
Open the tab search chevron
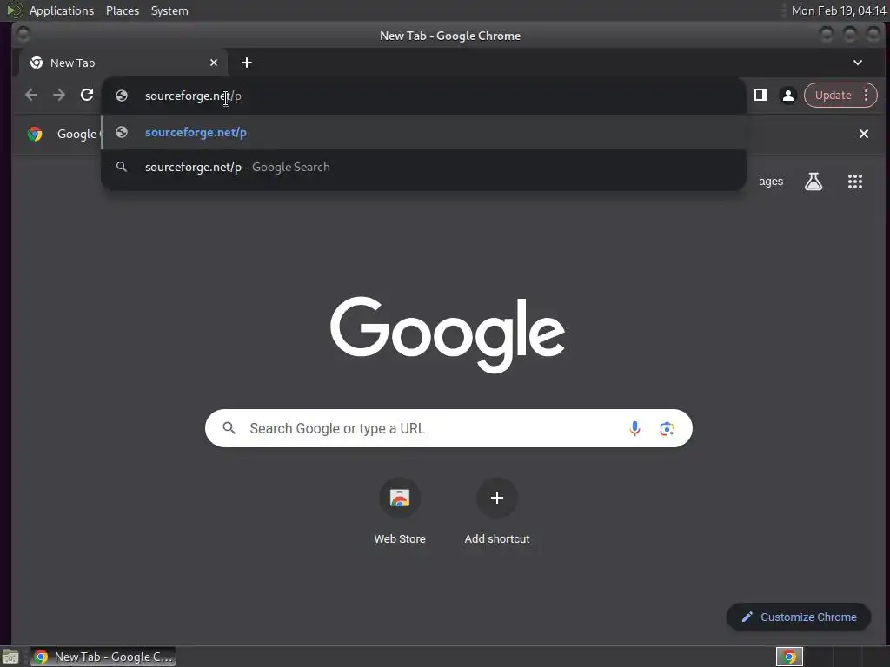pos(858,63)
